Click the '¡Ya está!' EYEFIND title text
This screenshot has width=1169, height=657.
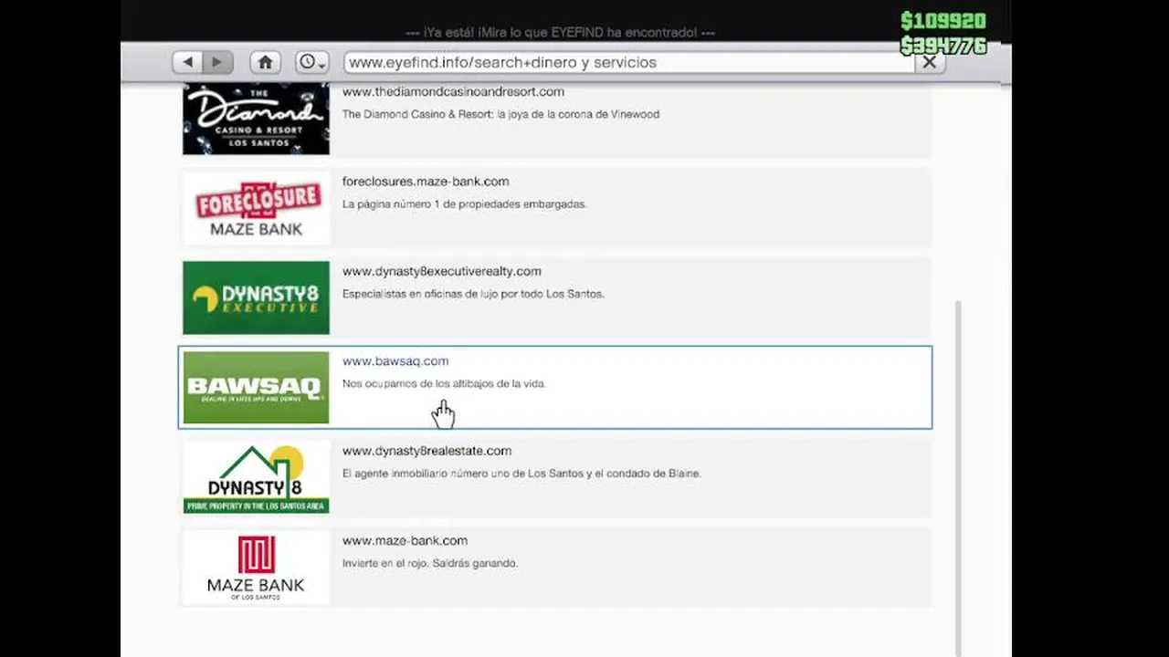tap(560, 33)
